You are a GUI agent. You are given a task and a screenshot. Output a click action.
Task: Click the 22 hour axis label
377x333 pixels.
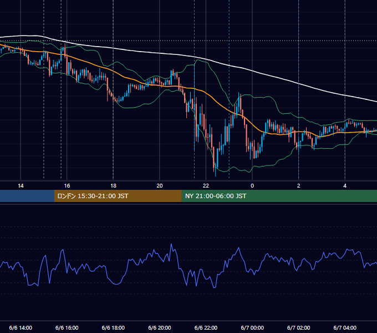coord(206,186)
